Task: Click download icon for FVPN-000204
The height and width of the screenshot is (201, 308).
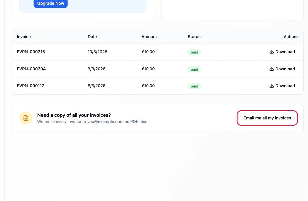Action: (272, 69)
